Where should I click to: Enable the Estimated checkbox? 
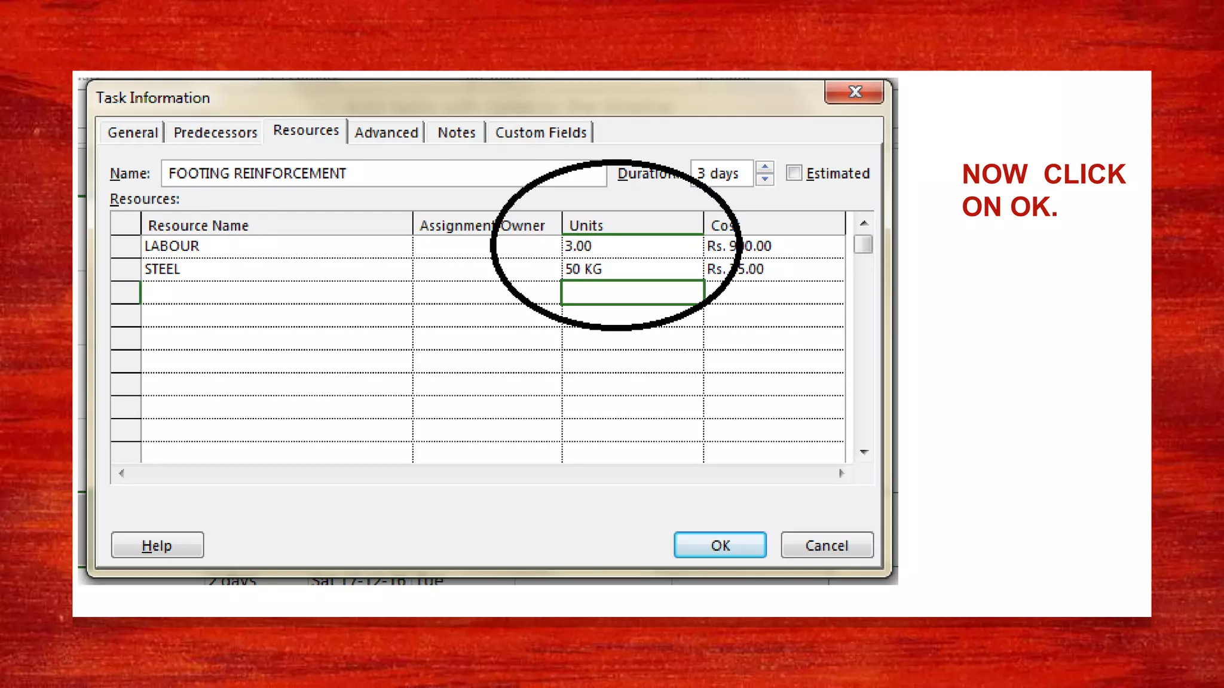[x=794, y=173]
